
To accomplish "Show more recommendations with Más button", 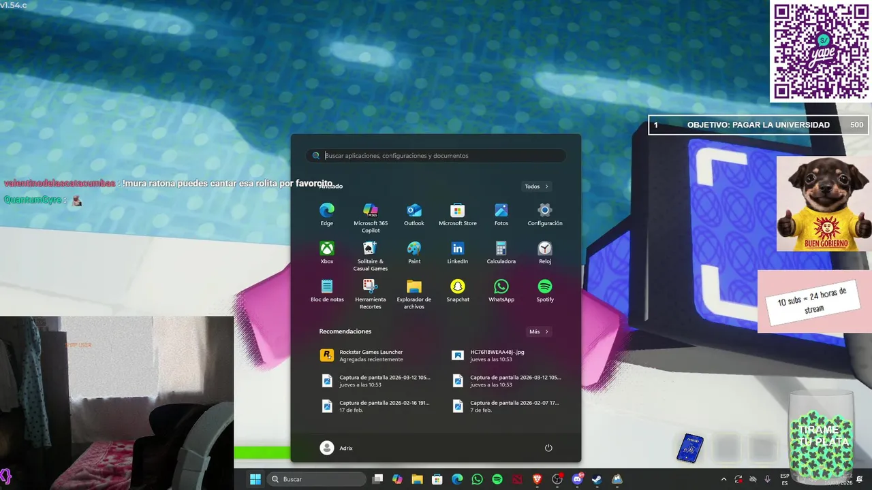I will point(539,331).
